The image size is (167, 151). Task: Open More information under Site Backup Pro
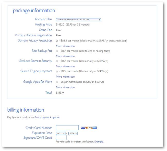(x=65, y=56)
